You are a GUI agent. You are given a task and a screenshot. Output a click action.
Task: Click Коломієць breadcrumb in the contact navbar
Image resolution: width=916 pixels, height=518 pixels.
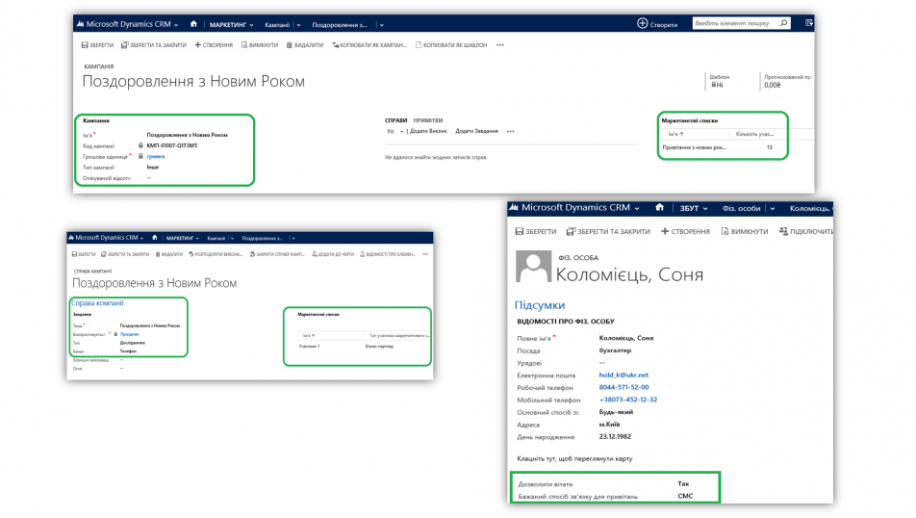pos(810,208)
